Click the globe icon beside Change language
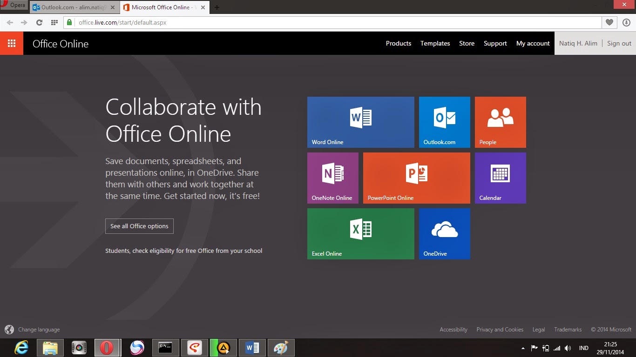Screen dimensions: 636x357 (x=9, y=330)
